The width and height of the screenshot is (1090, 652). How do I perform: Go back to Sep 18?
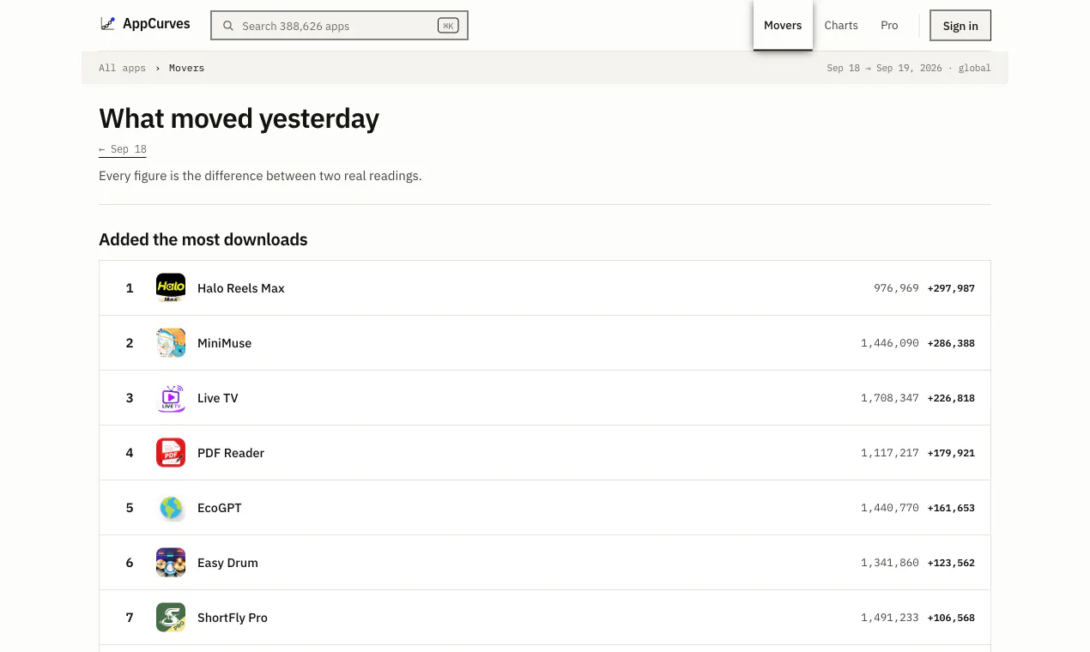(123, 149)
